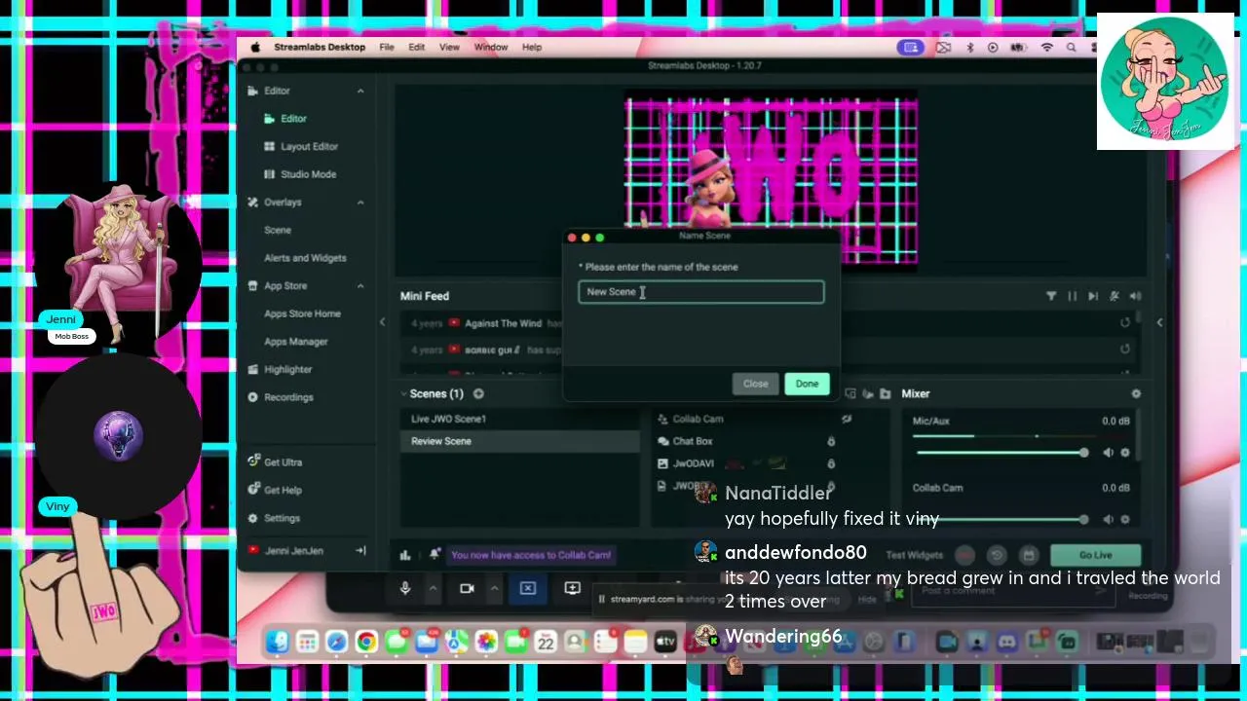Open the File menu

tap(387, 47)
